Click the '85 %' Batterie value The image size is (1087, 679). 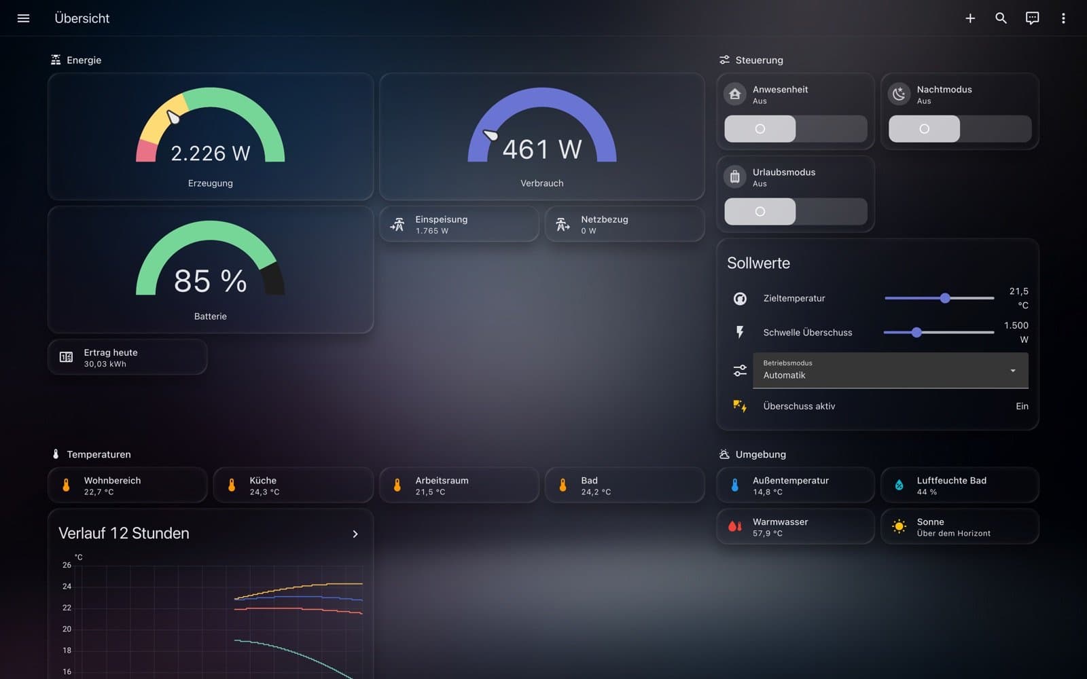pyautogui.click(x=211, y=281)
